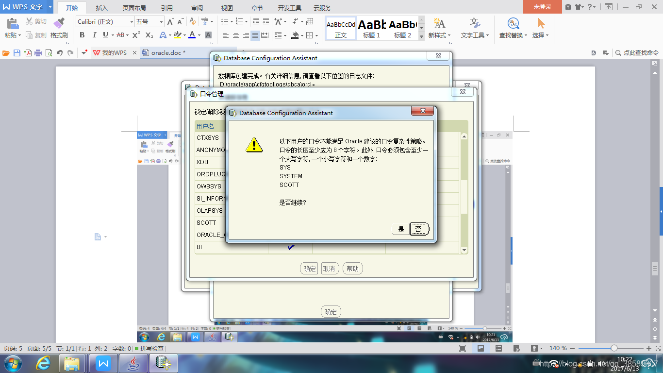This screenshot has height=373, width=663.
Task: Open WPS 文字 application menu arrow
Action: point(50,7)
